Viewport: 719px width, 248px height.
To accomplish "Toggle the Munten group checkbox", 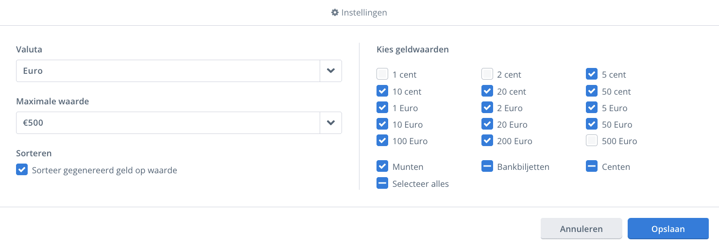I will pos(382,166).
